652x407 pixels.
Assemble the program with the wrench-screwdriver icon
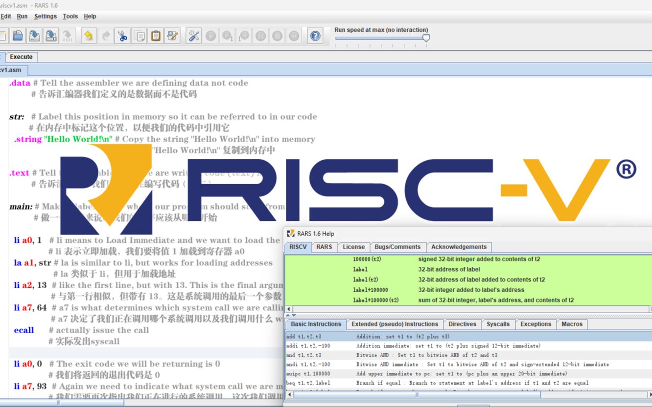(194, 36)
